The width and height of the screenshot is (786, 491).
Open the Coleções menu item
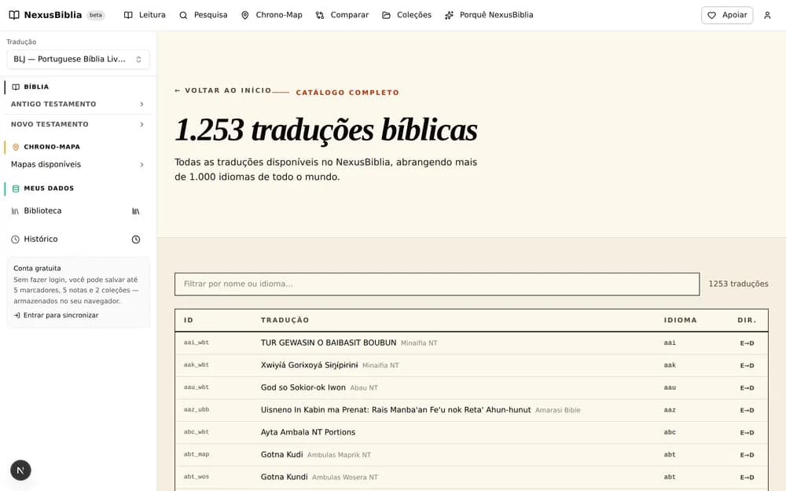(x=406, y=15)
